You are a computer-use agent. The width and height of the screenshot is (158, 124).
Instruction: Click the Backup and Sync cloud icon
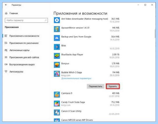[57, 38]
